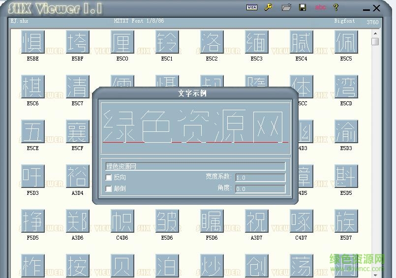Enable the 反向 (backwards) checkbox
396x278 pixels.
(109, 178)
